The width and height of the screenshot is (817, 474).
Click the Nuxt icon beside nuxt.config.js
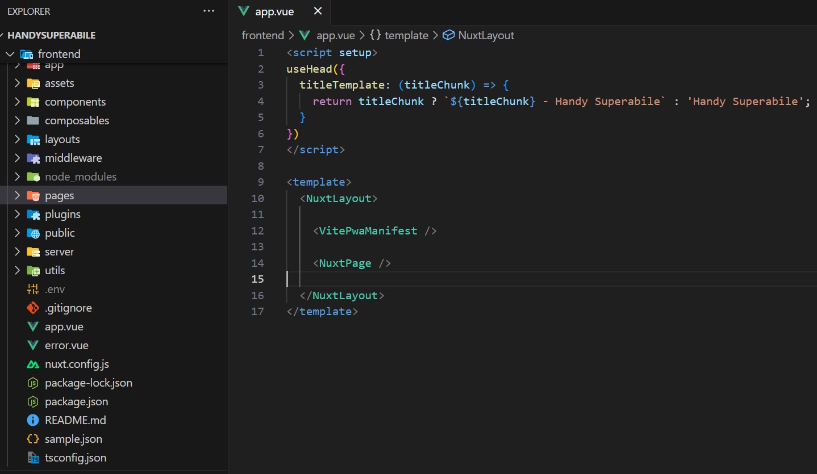click(33, 364)
